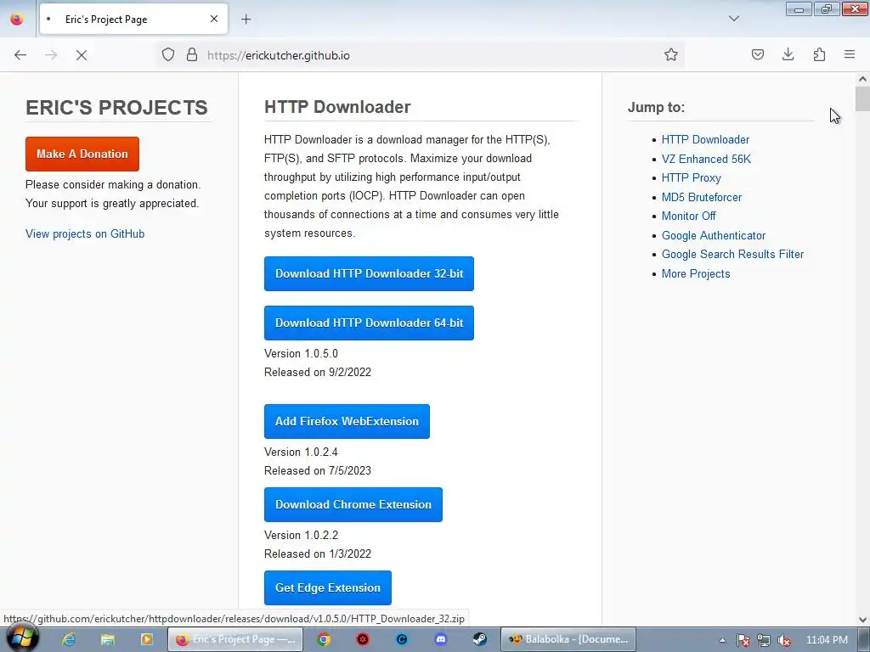Launch Google Chrome from the taskbar
Screen dimensions: 870x652
pos(324,639)
